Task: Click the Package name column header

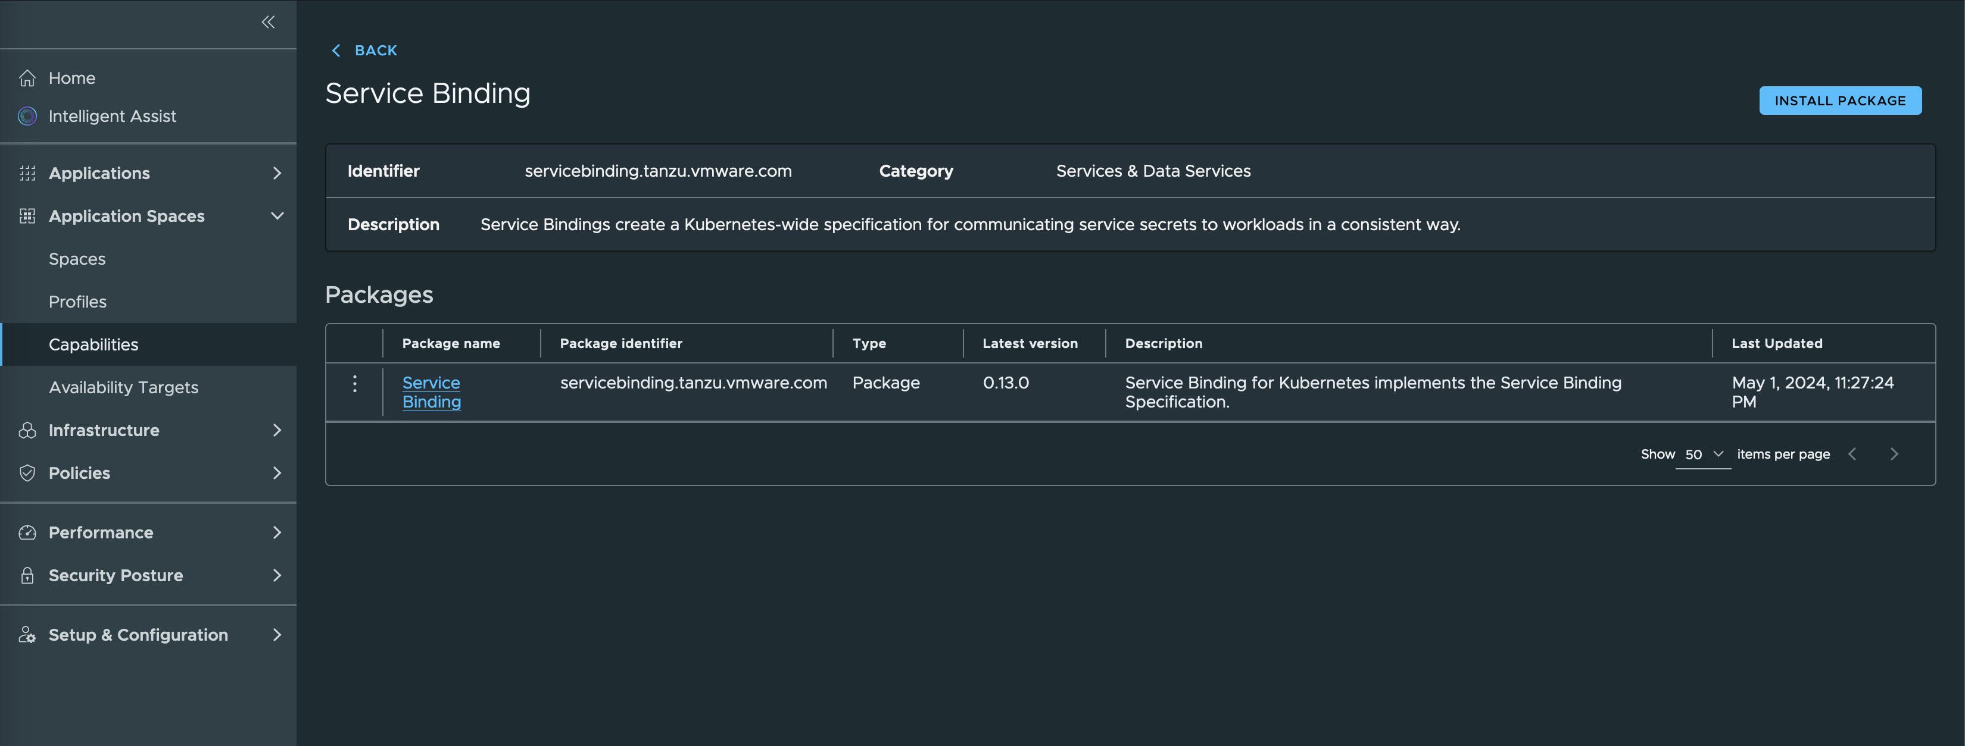Action: coord(451,343)
